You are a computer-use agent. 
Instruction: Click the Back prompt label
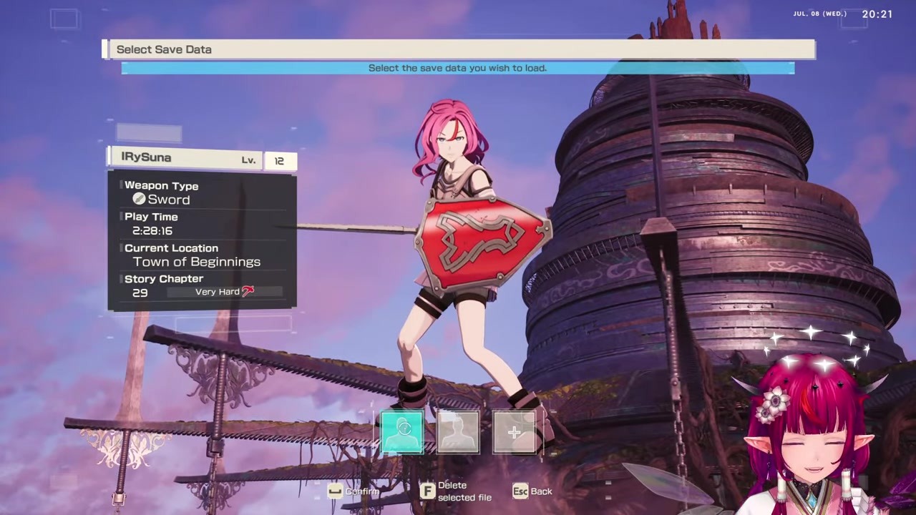pos(542,491)
